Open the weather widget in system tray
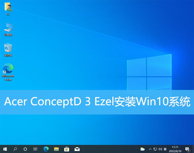Image resolution: width=194 pixels, height=153 pixels. pyautogui.click(x=142, y=149)
